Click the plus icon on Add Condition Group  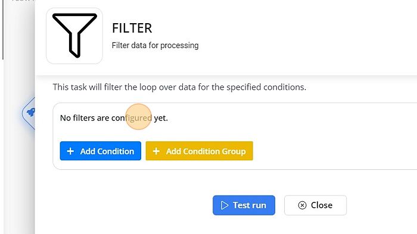click(x=156, y=151)
